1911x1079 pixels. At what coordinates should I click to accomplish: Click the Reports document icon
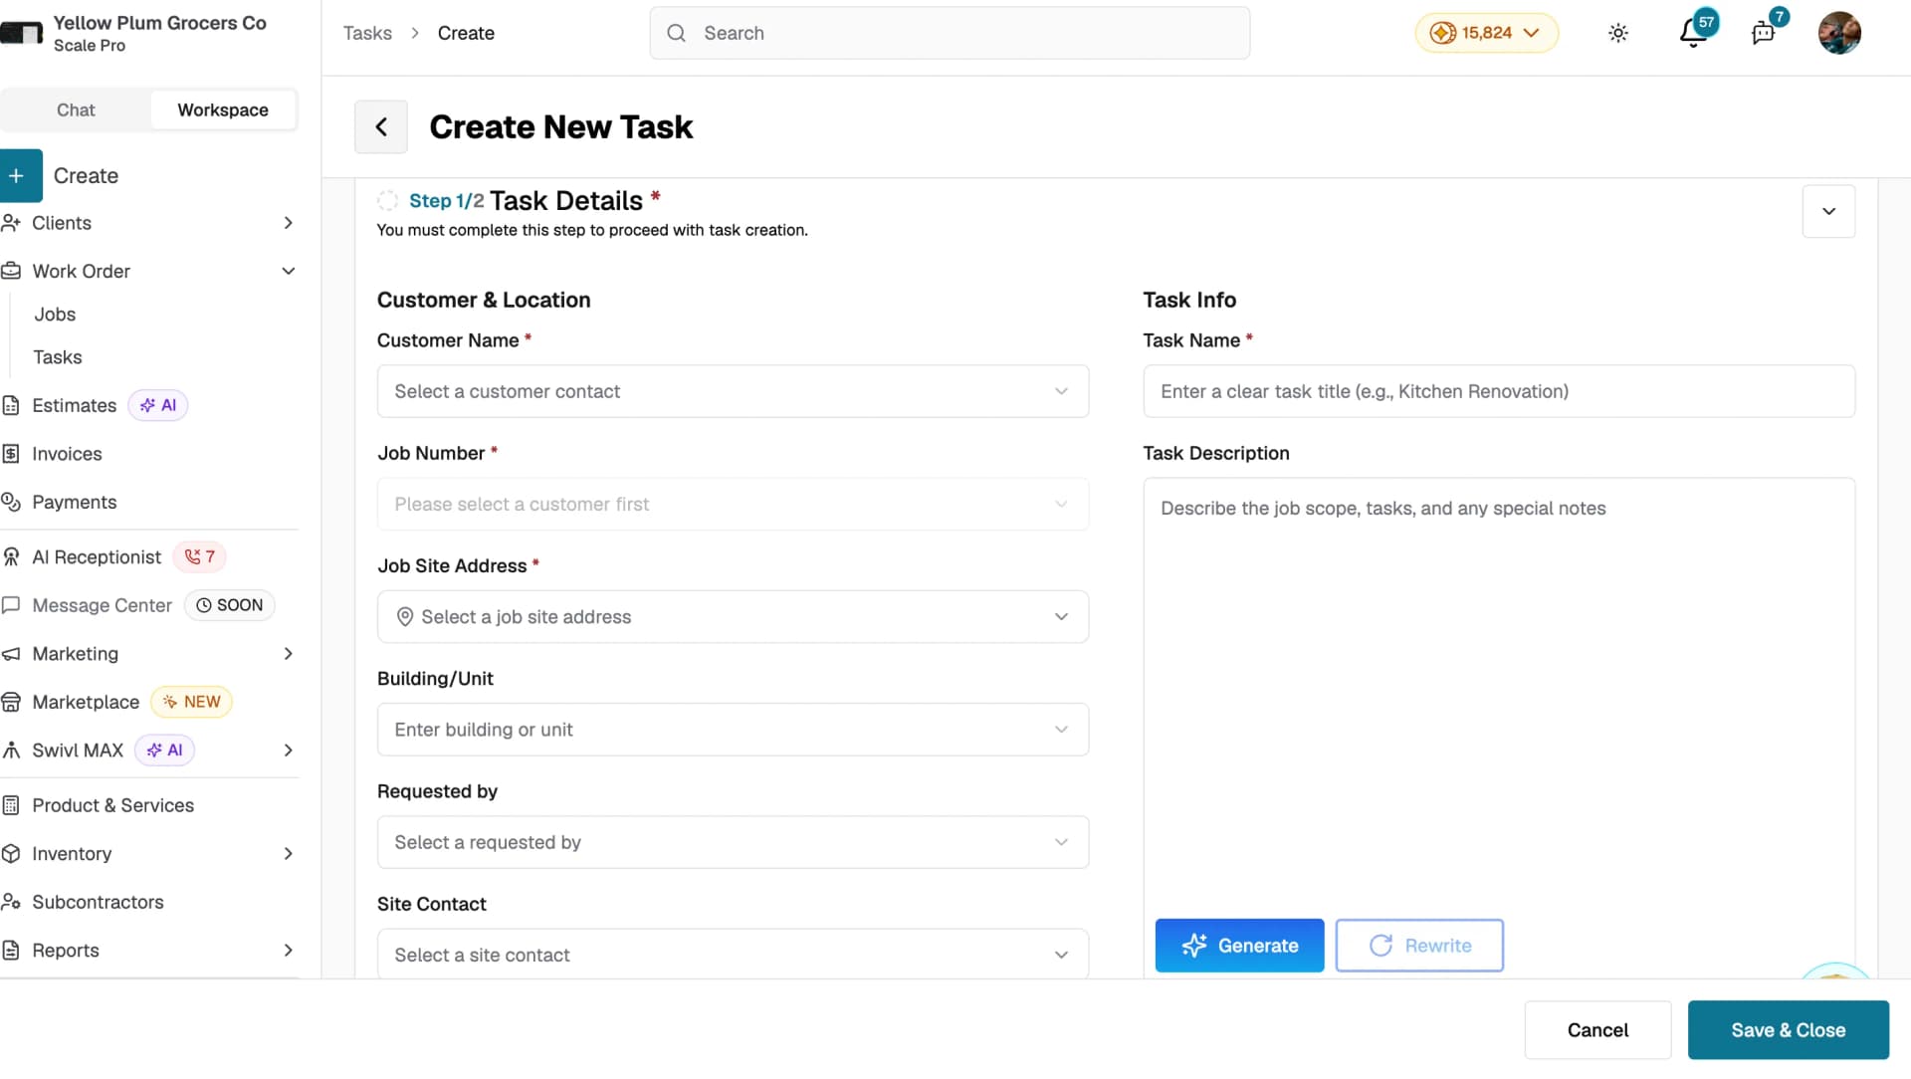pos(11,951)
